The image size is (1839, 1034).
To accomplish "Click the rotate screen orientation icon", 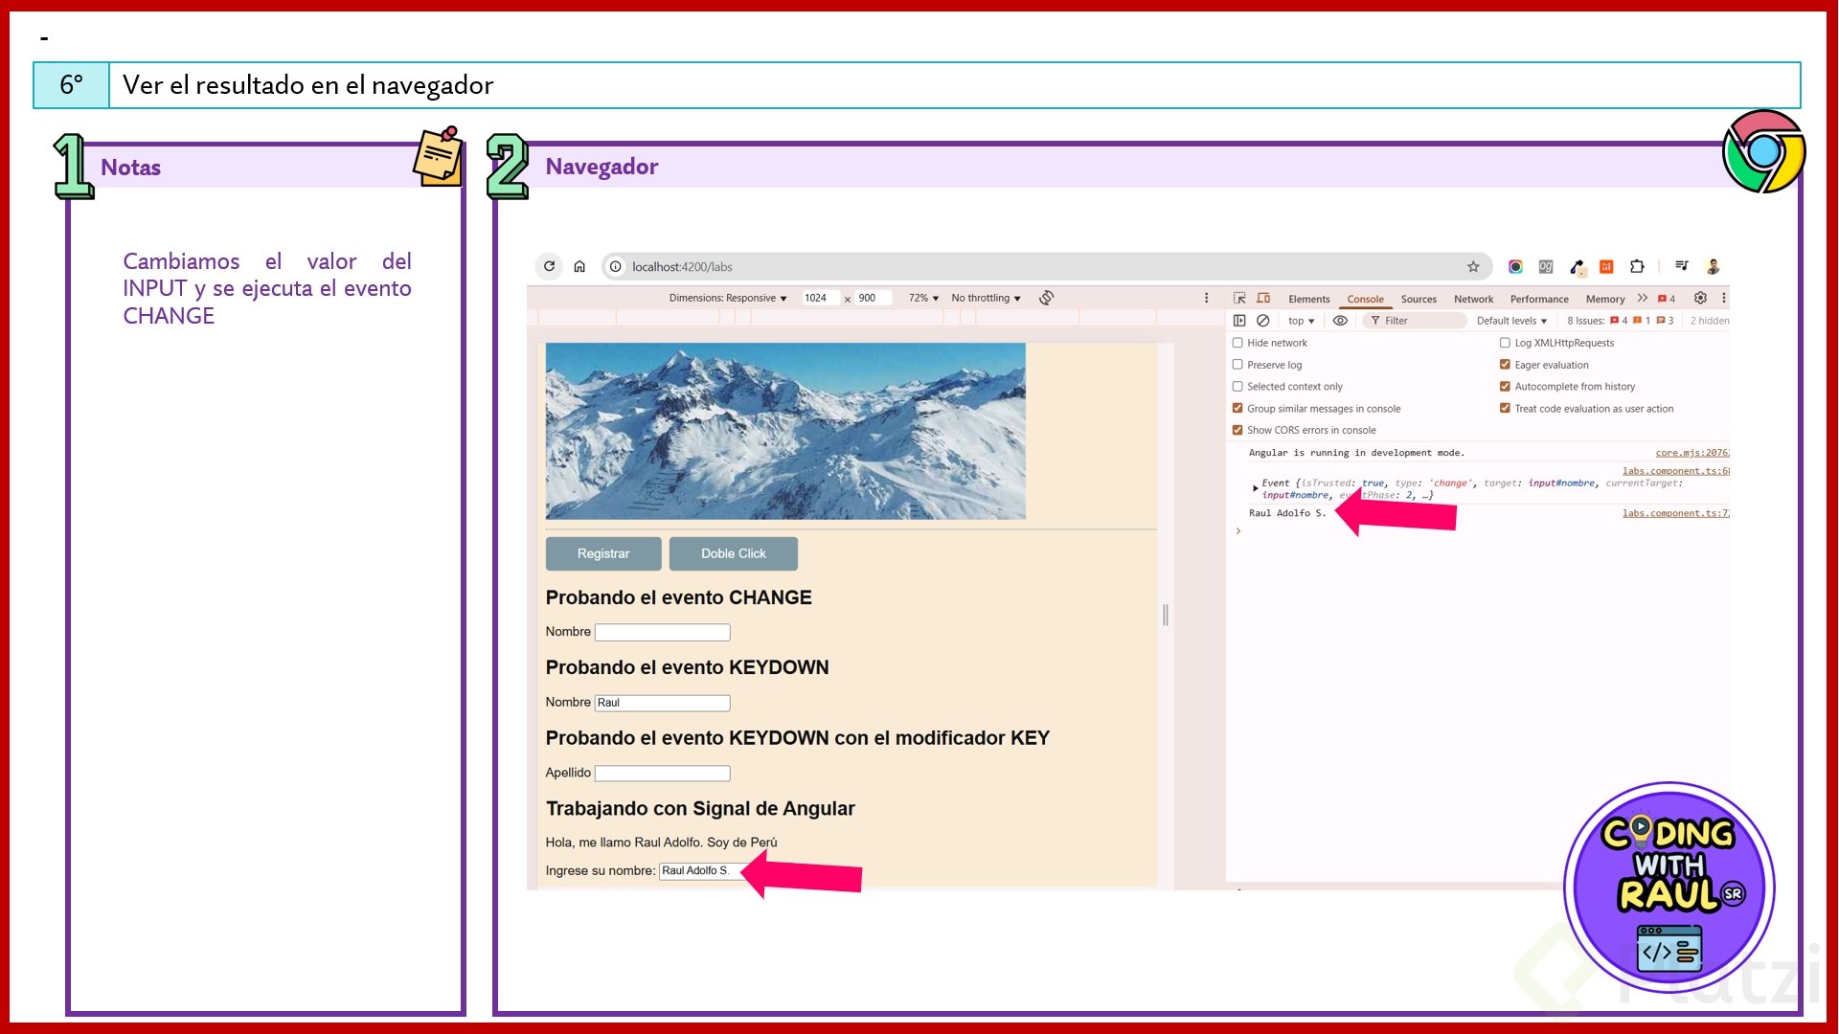I will [x=1046, y=298].
